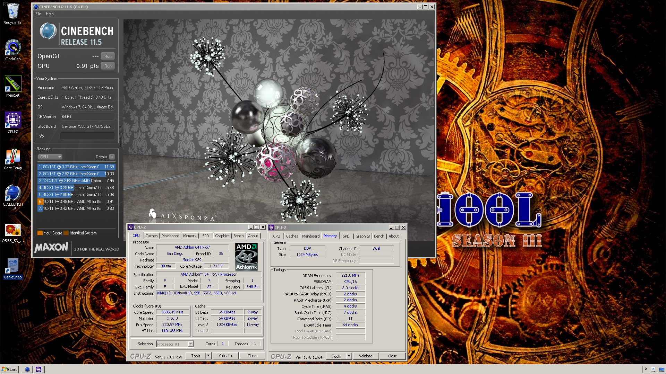Image resolution: width=666 pixels, height=374 pixels.
Task: Click Core Speed value 3535.45 MHz
Action: click(172, 312)
